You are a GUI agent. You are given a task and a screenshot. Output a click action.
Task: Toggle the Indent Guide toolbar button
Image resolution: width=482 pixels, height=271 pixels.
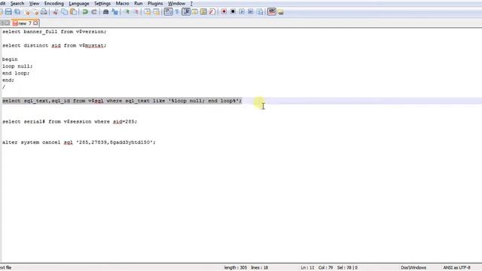point(186,12)
